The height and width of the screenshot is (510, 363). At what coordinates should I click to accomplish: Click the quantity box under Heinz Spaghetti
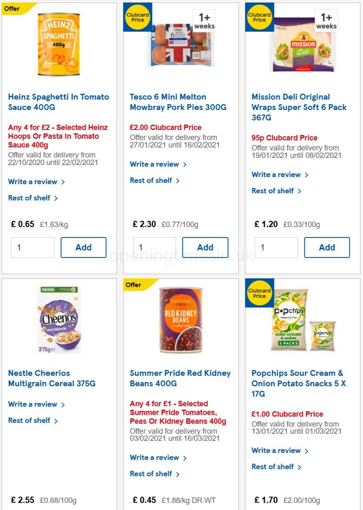[33, 247]
